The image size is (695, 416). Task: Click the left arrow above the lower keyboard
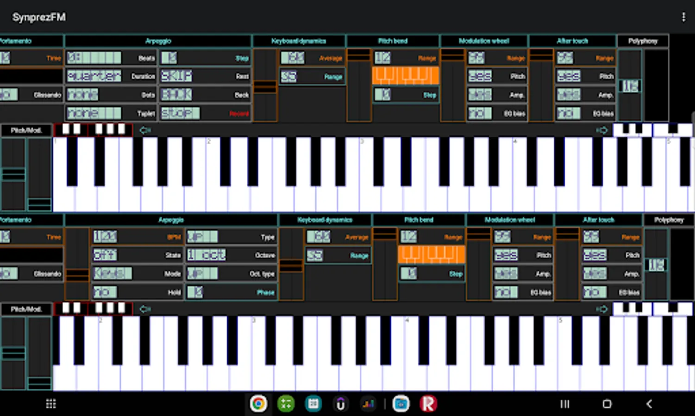pyautogui.click(x=145, y=309)
